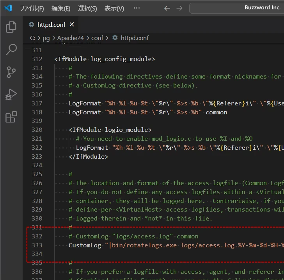Open the 表示(V) menu
The image size is (284, 280).
pos(114,8)
